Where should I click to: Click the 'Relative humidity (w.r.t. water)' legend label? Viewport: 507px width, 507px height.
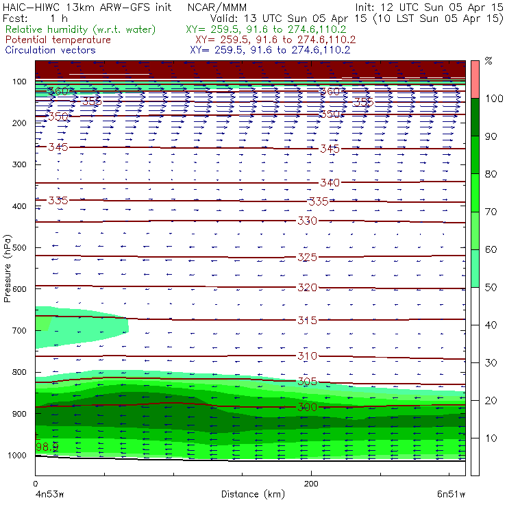81,29
